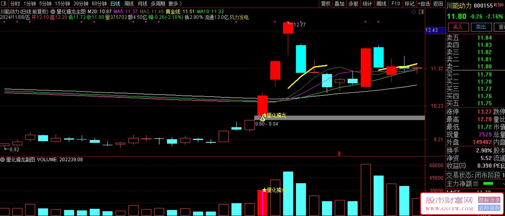Select the 买三 11.77 order row
The image size is (505, 216).
coord(476,89)
